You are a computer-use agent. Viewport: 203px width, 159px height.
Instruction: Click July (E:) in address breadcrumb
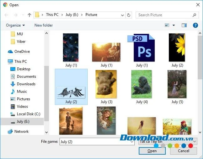coord(72,15)
